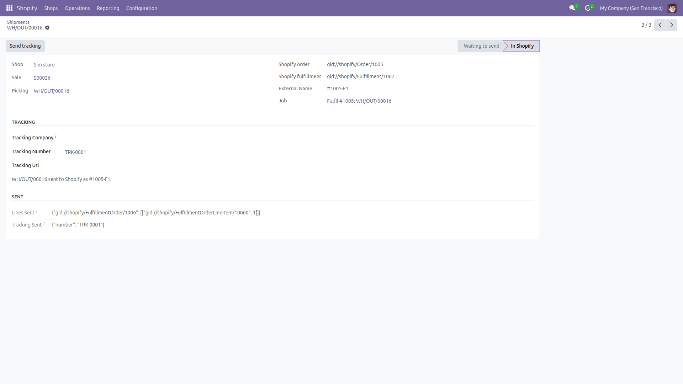
Task: Open the user avatar menu
Action: 672,8
